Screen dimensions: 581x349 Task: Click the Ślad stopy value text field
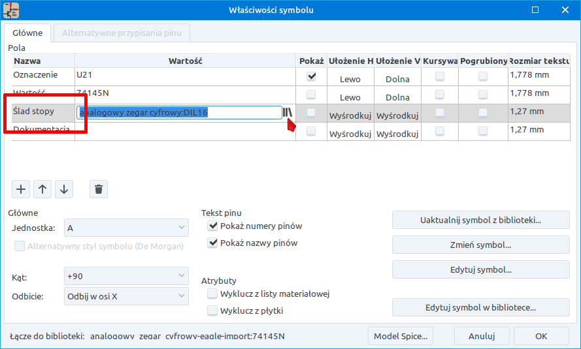point(179,112)
